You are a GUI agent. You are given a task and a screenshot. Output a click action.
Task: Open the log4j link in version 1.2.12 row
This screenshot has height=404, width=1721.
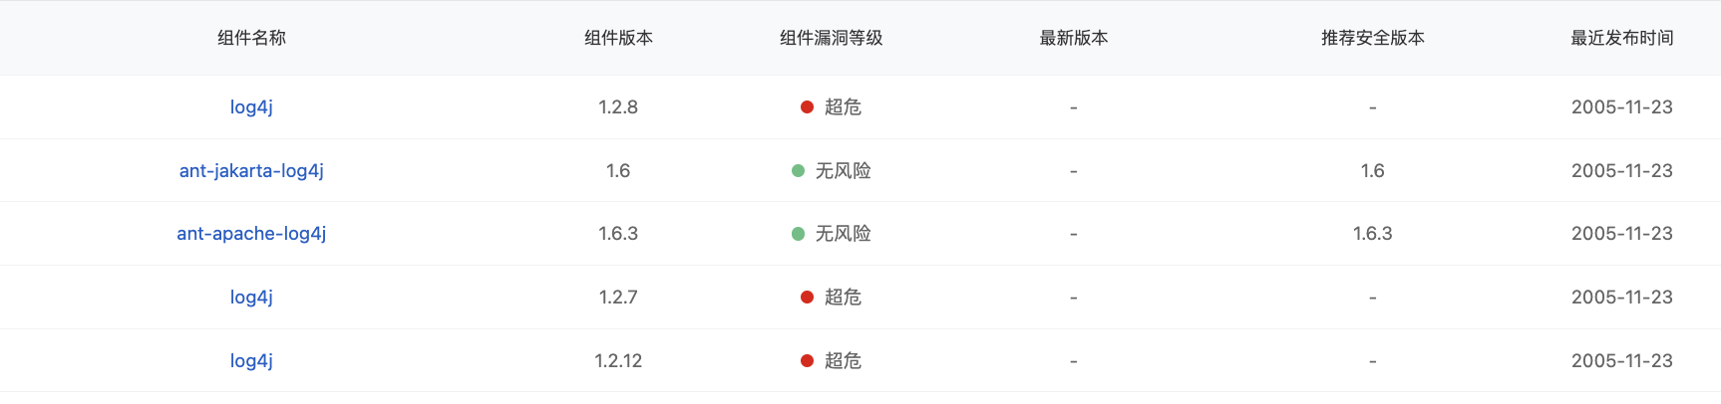click(251, 361)
